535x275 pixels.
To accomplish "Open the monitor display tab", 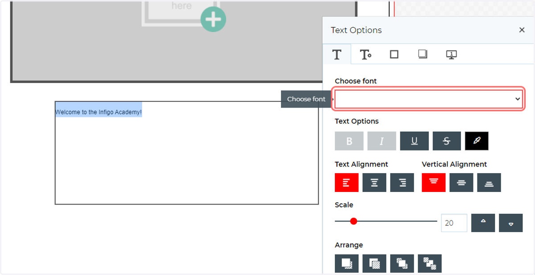I will 451,54.
